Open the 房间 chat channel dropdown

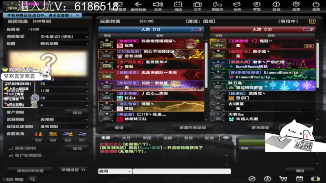coord(115,171)
